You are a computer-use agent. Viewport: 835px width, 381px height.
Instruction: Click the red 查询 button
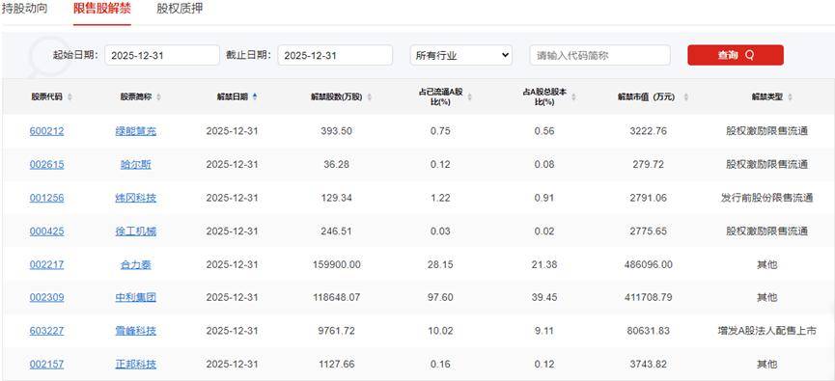pos(736,55)
